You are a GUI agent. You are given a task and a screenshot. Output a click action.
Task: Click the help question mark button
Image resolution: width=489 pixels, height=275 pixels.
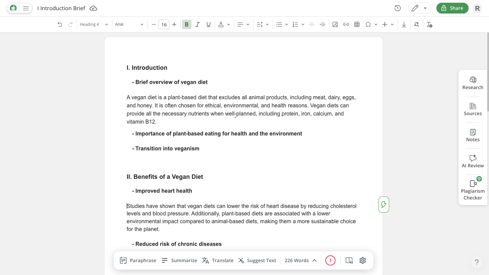click(x=477, y=262)
